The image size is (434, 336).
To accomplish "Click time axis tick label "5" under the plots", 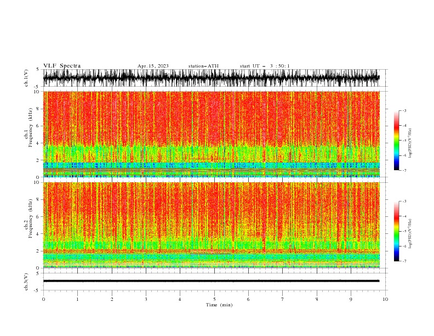I will tap(214, 299).
